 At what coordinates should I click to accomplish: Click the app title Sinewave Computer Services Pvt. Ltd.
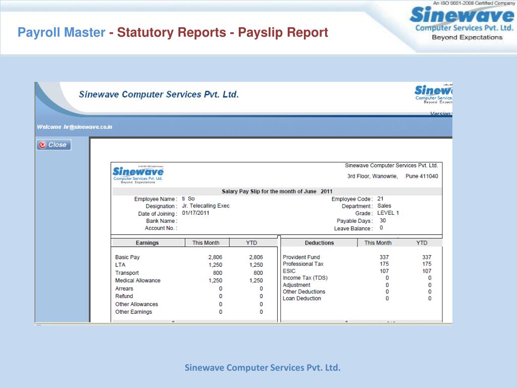pyautogui.click(x=159, y=94)
